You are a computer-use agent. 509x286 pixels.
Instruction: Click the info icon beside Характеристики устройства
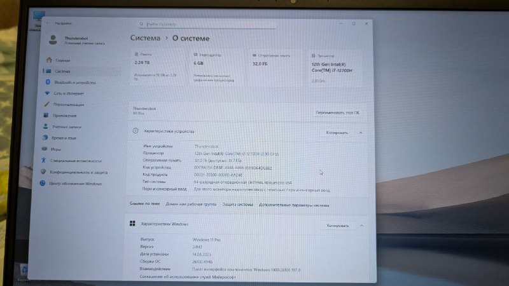(x=136, y=131)
